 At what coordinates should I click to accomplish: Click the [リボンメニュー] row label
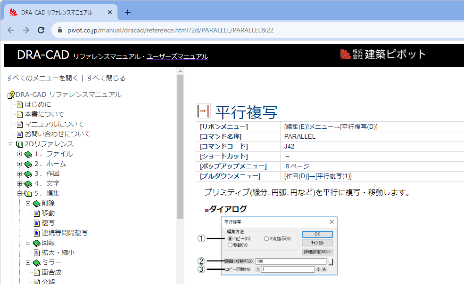(x=224, y=126)
